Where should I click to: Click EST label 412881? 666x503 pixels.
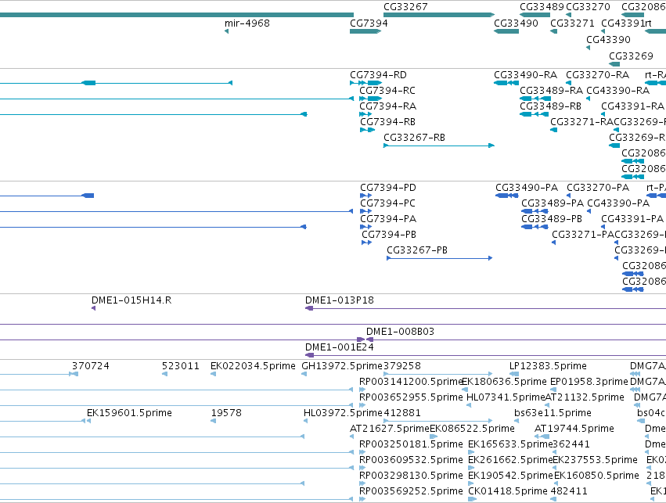point(402,414)
